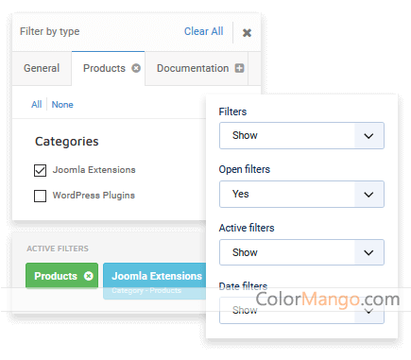Viewport: 411px width, 360px height.
Task: Check the Joomla Extensions checkbox
Action: (x=40, y=170)
